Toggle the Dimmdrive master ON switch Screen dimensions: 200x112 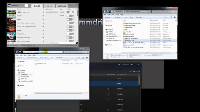25,6
